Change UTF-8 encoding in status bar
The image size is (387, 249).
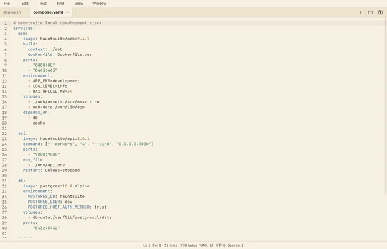click(x=220, y=245)
